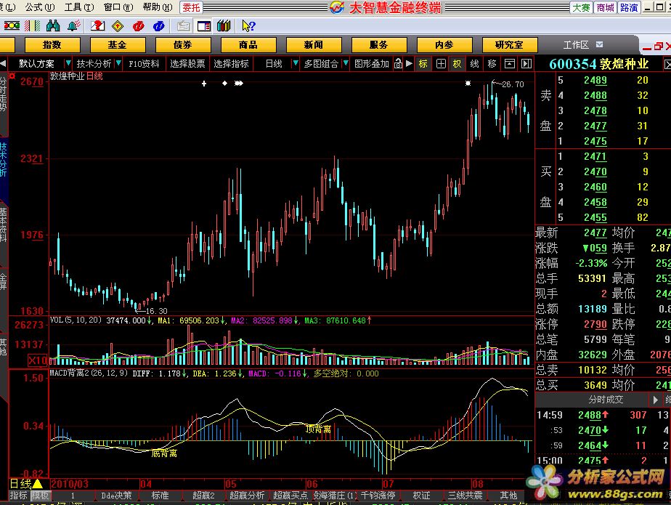671x505 pixels.
Task: Toggle the window layout panel icon
Action: point(203,26)
